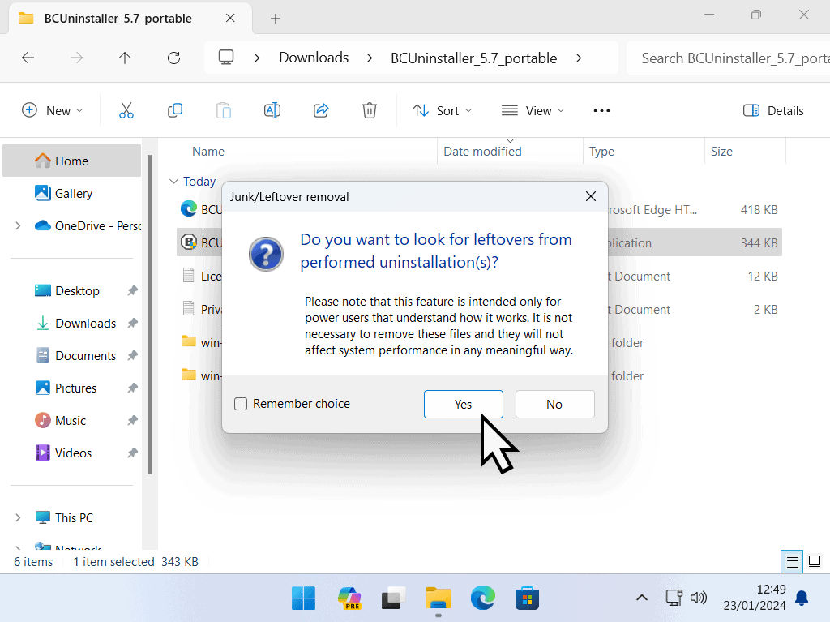Viewport: 830px width, 622px height.
Task: Switch to large thumbnails view toggle
Action: click(815, 561)
